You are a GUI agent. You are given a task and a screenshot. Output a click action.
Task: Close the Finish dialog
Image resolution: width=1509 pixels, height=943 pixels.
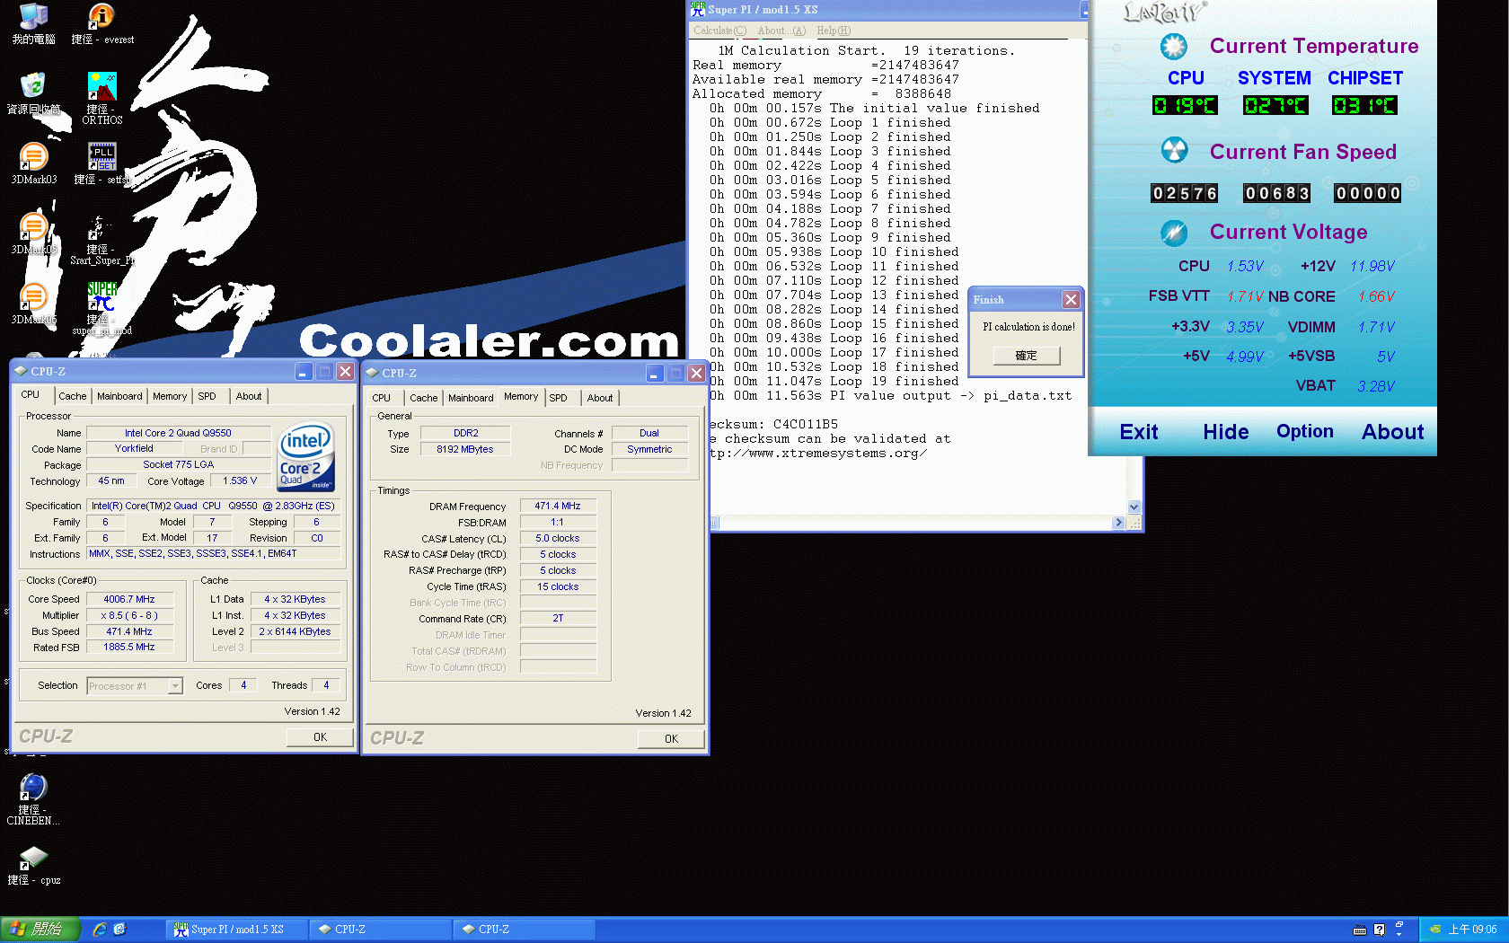tap(1071, 300)
